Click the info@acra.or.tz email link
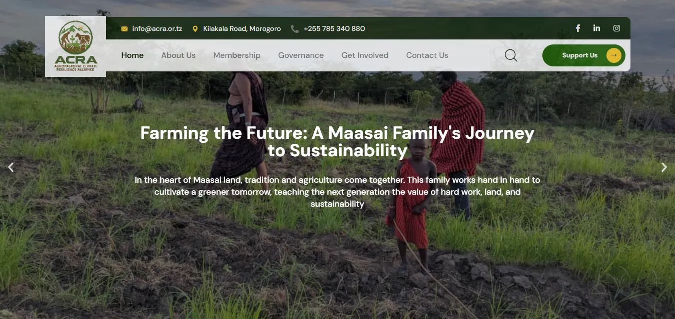The height and width of the screenshot is (319, 675). (157, 29)
